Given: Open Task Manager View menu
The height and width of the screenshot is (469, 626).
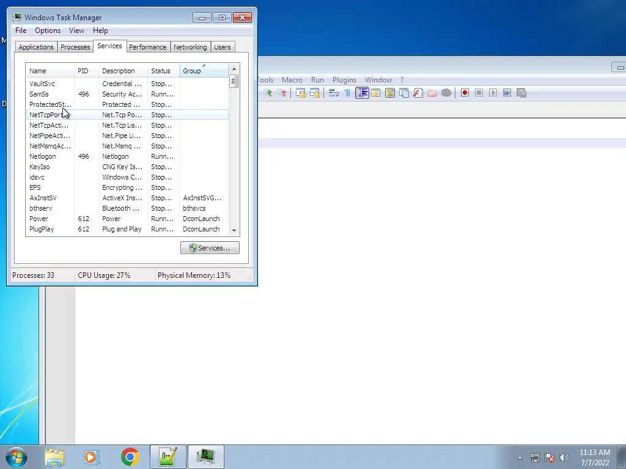Looking at the screenshot, I should click(76, 31).
